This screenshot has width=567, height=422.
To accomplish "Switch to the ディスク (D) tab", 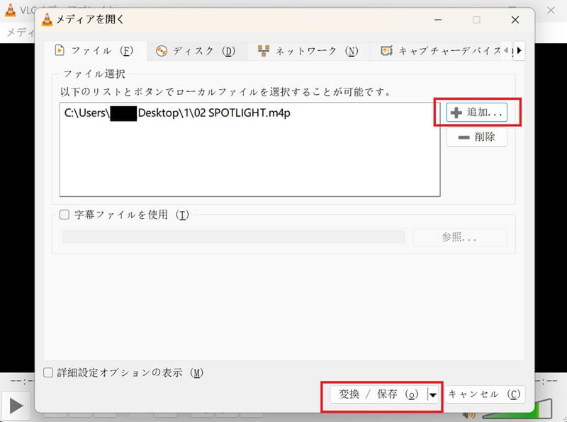I will point(197,51).
